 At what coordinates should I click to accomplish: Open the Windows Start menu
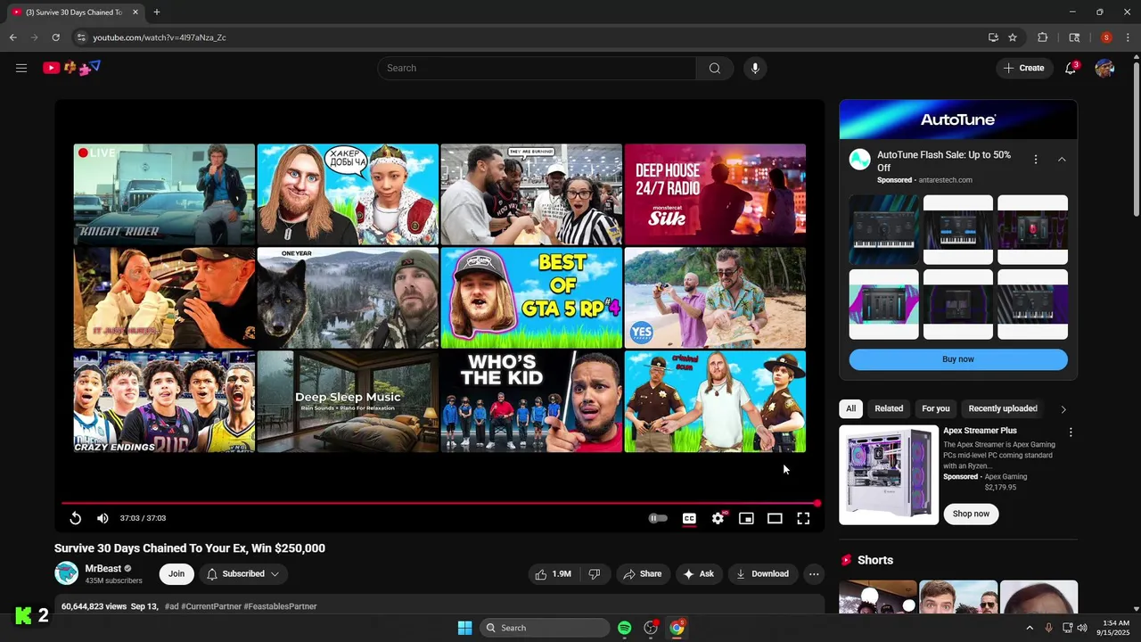pos(464,628)
